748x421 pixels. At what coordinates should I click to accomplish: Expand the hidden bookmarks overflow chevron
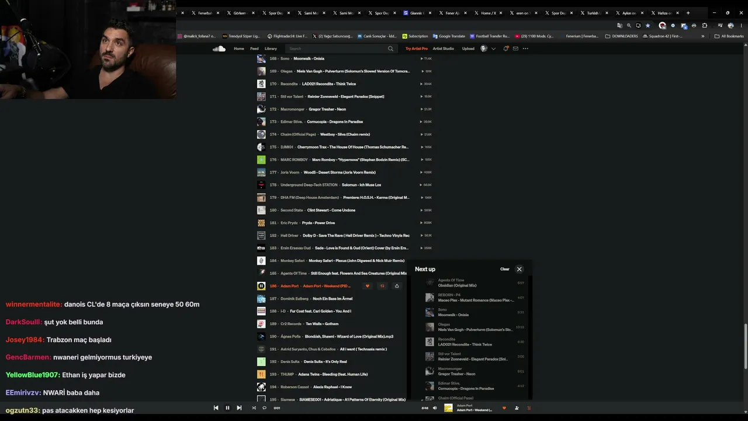pyautogui.click(x=702, y=36)
